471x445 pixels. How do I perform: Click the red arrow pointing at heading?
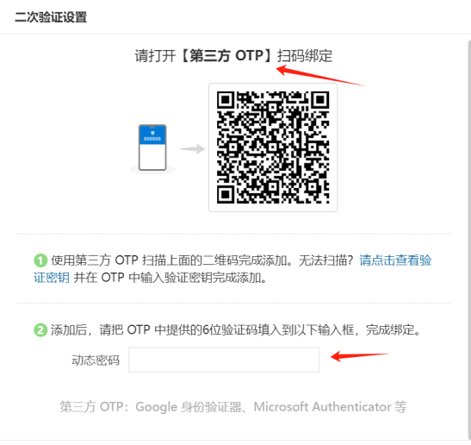[x=320, y=75]
